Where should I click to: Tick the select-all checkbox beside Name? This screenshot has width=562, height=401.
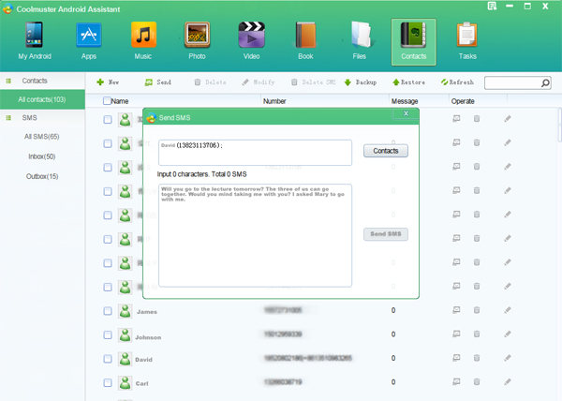point(107,100)
